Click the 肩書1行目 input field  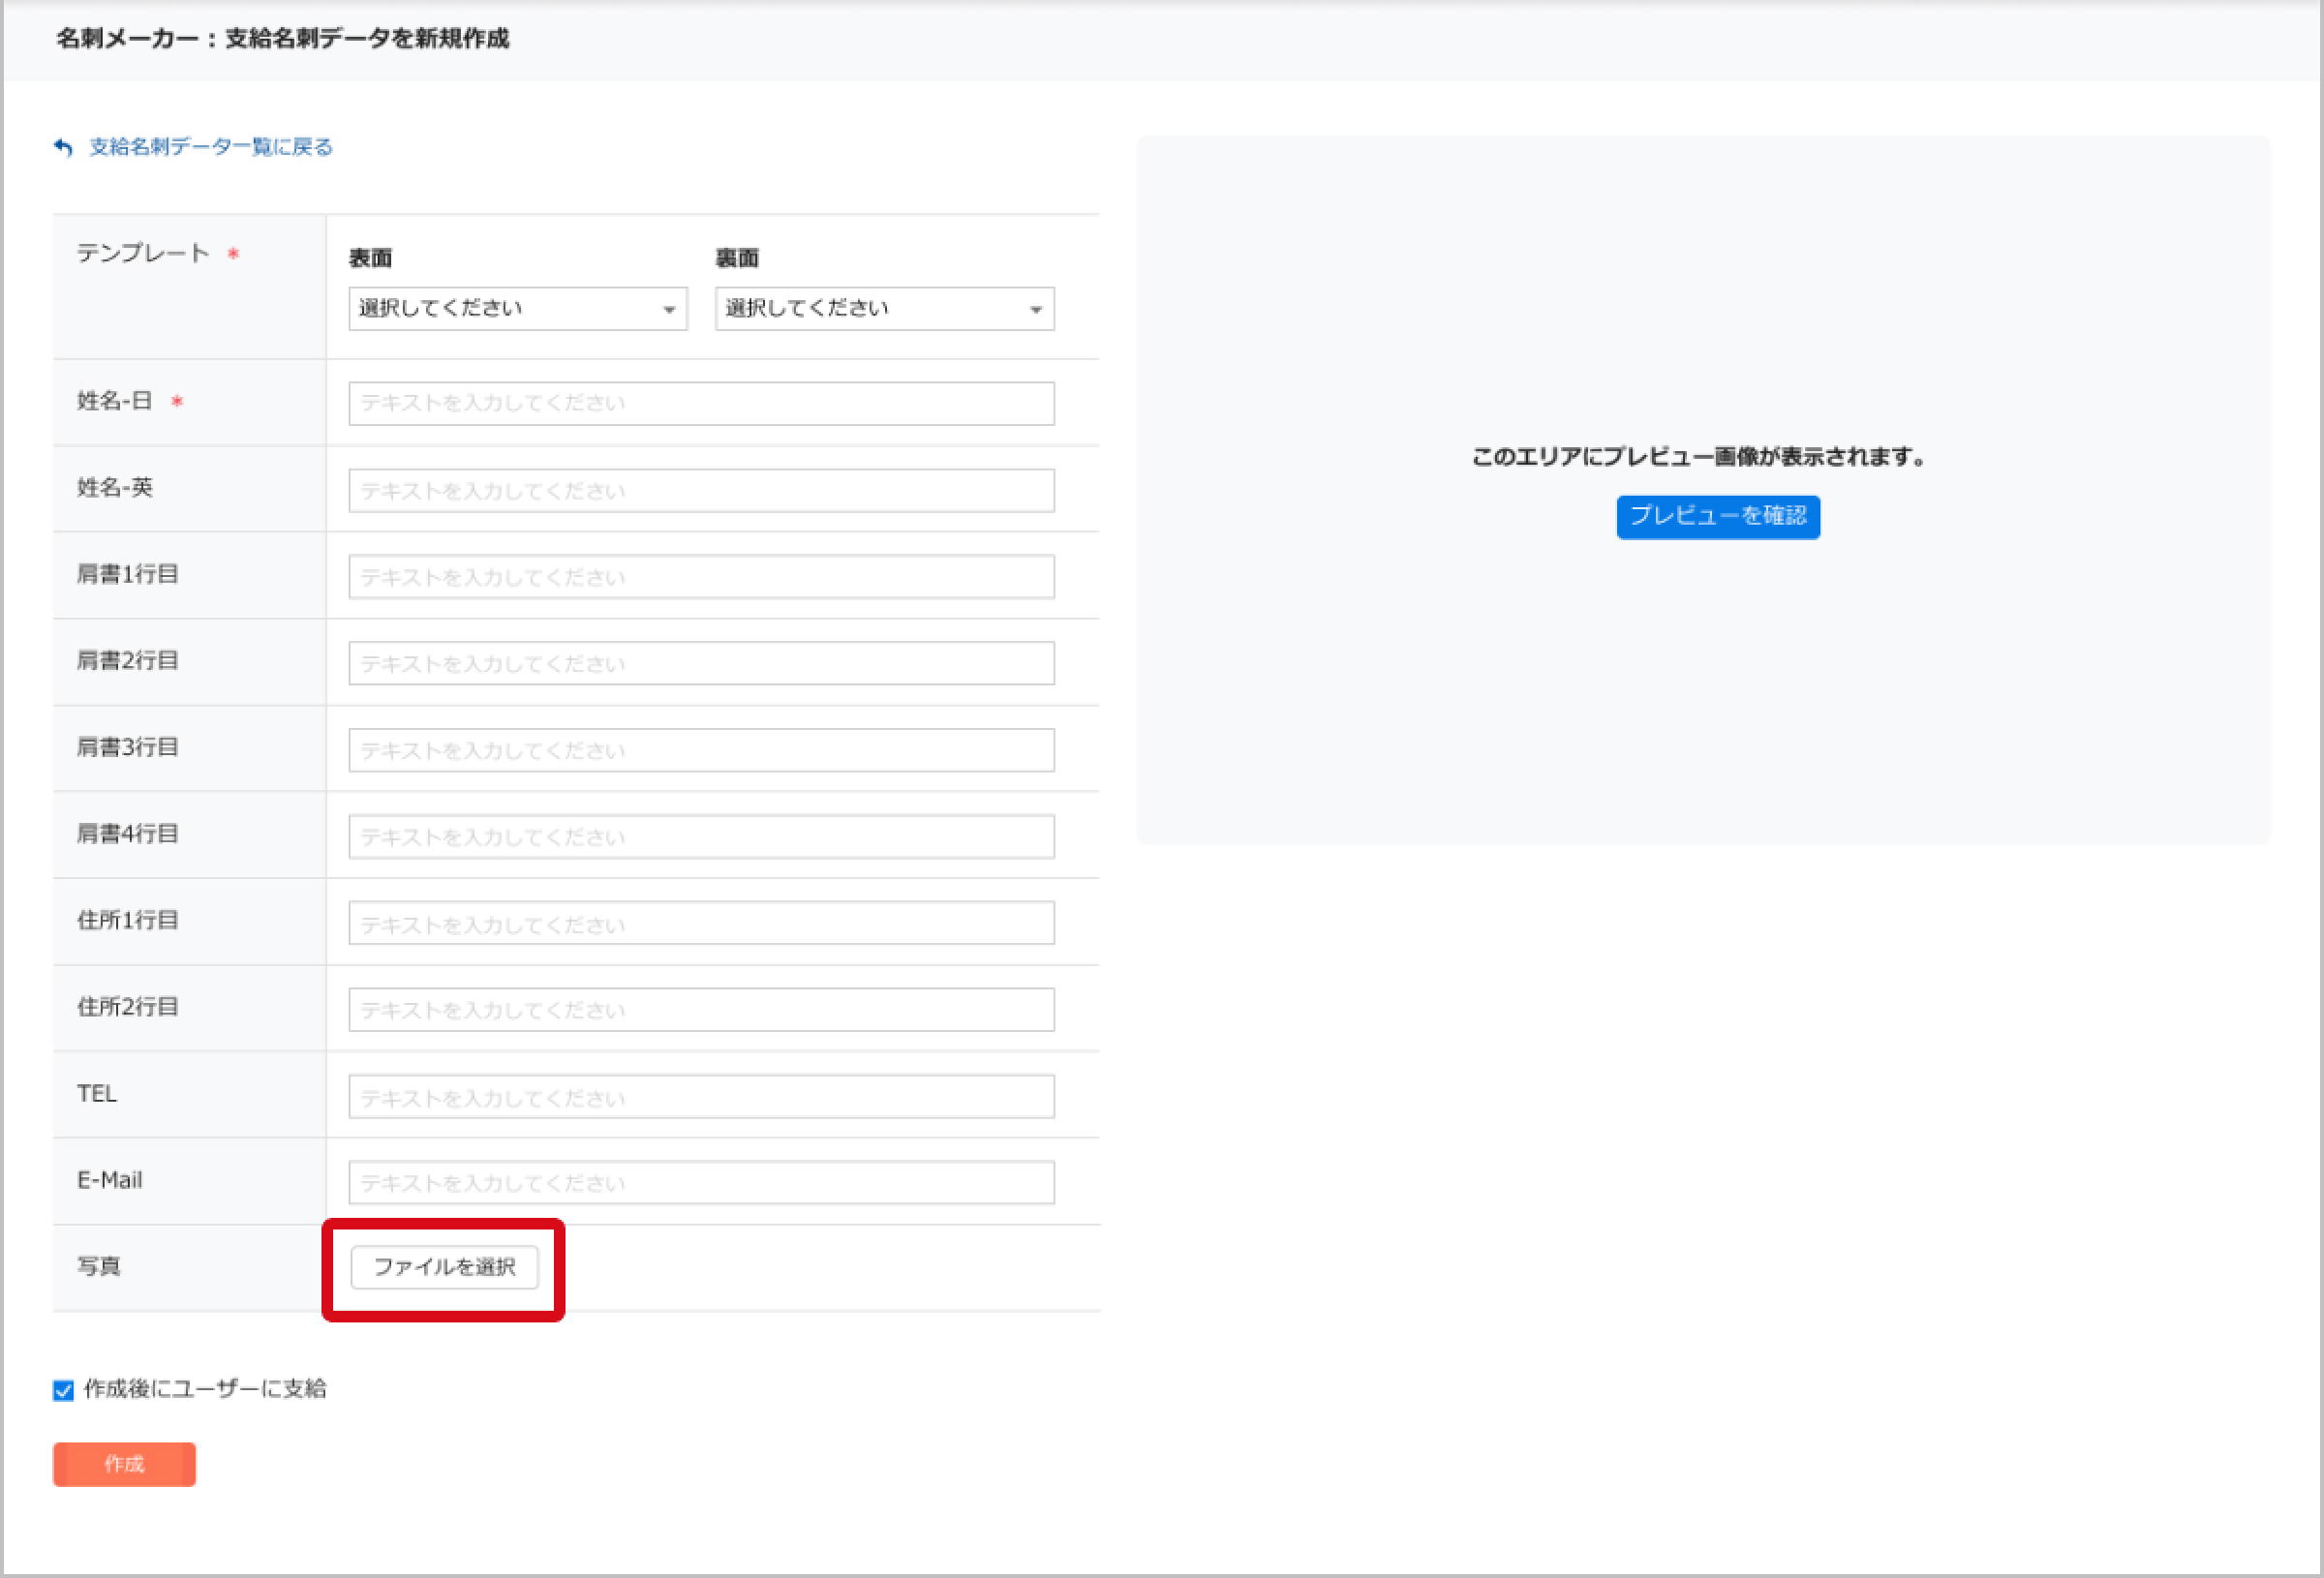click(x=700, y=577)
